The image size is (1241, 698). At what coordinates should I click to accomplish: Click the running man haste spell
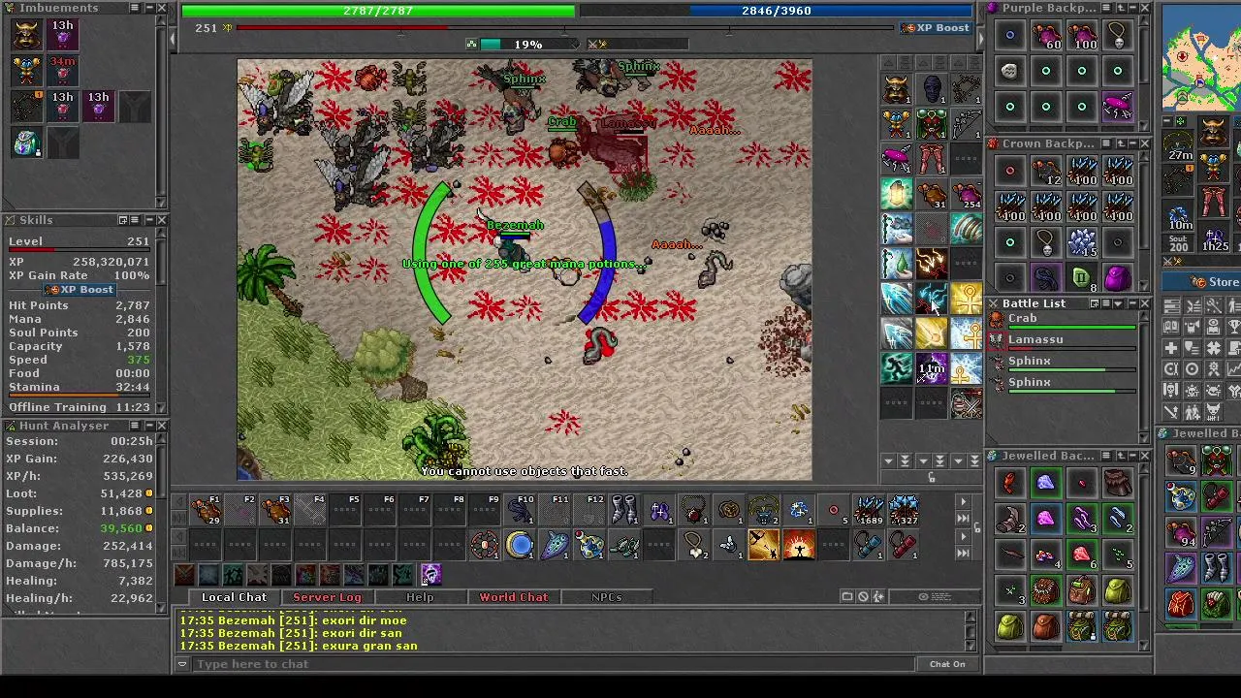897,368
